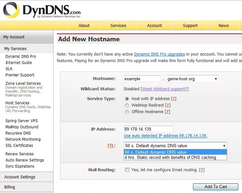Click the Add New Hostname heading
Screen dimensions: 242x193
click(89, 39)
